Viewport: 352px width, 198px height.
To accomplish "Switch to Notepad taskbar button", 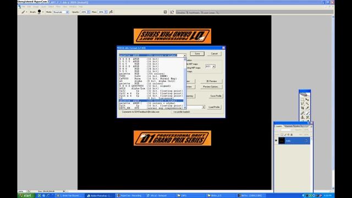I will pos(160,196).
